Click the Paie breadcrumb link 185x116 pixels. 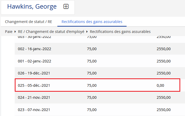(x=9, y=32)
